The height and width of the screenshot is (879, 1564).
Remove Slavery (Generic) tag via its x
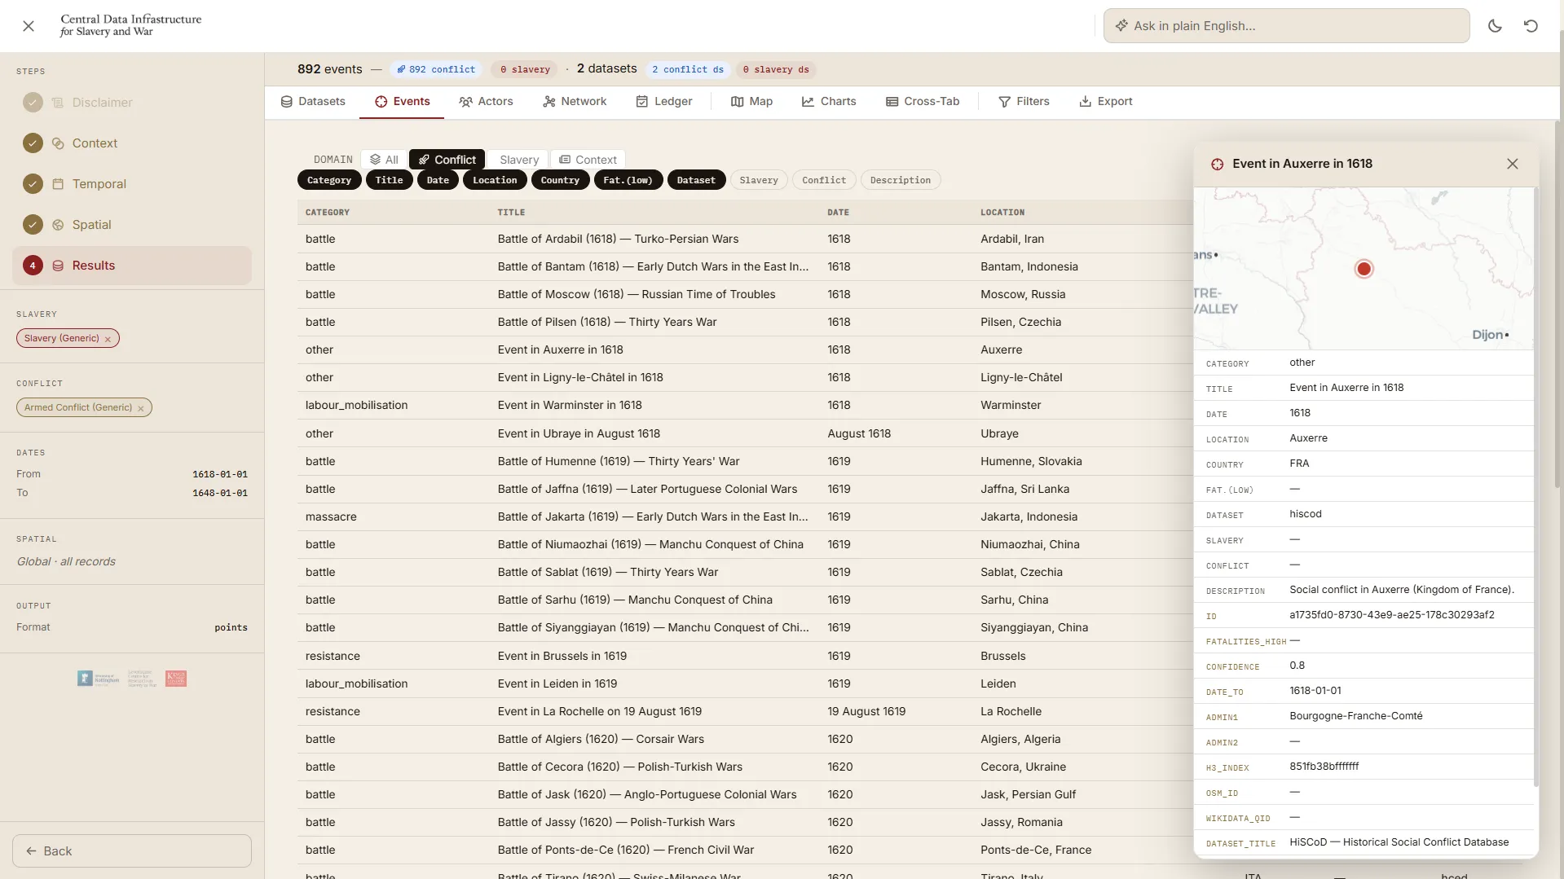[108, 339]
